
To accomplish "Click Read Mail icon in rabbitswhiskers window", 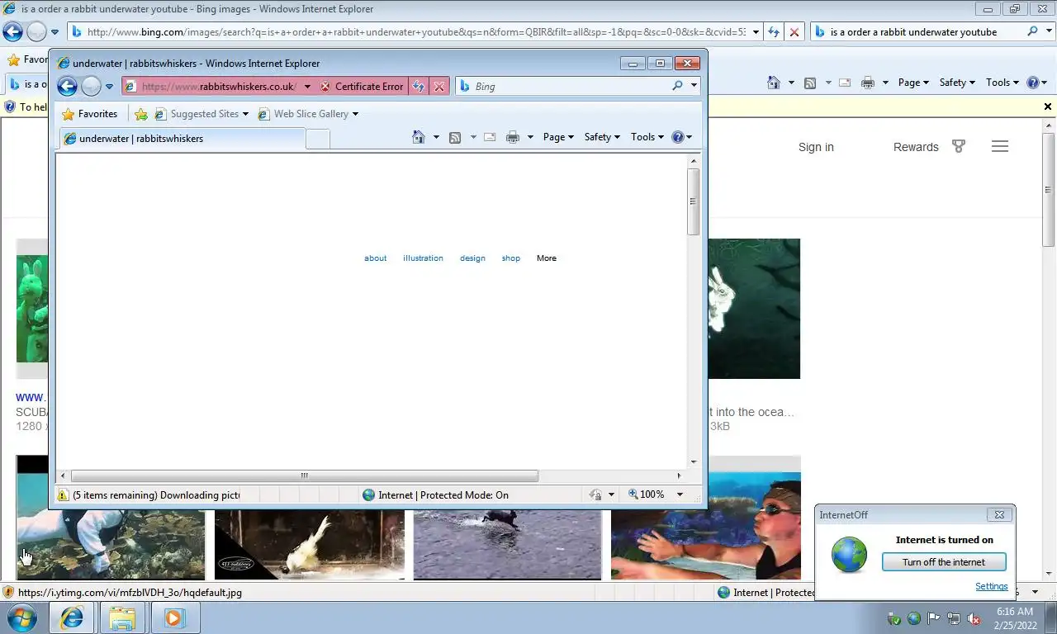I will coord(490,137).
